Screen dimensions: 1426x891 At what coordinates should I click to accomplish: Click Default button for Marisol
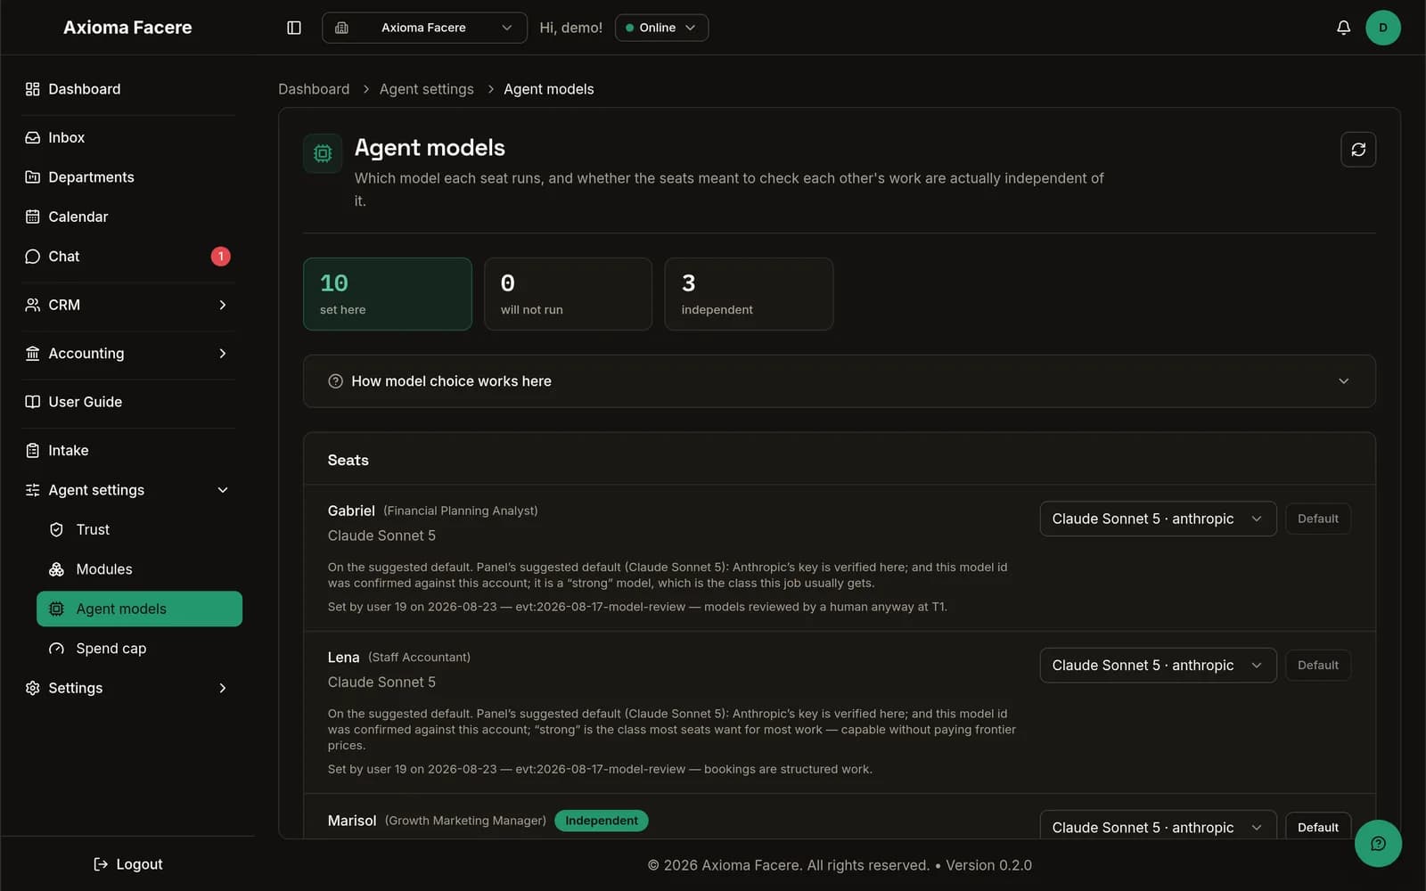tap(1317, 826)
